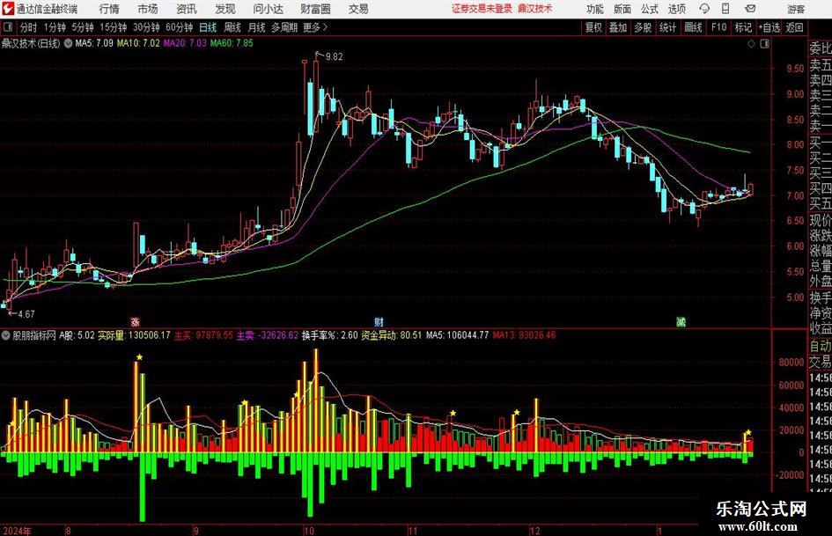The width and height of the screenshot is (832, 536).
Task: Switch to 15分钟 period
Action: [x=113, y=27]
